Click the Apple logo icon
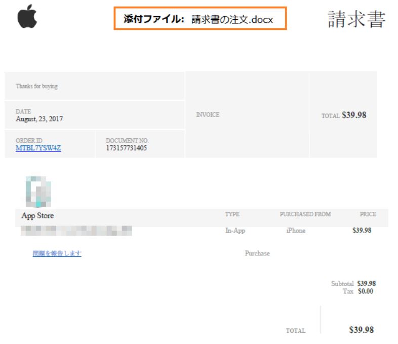 [x=27, y=16]
